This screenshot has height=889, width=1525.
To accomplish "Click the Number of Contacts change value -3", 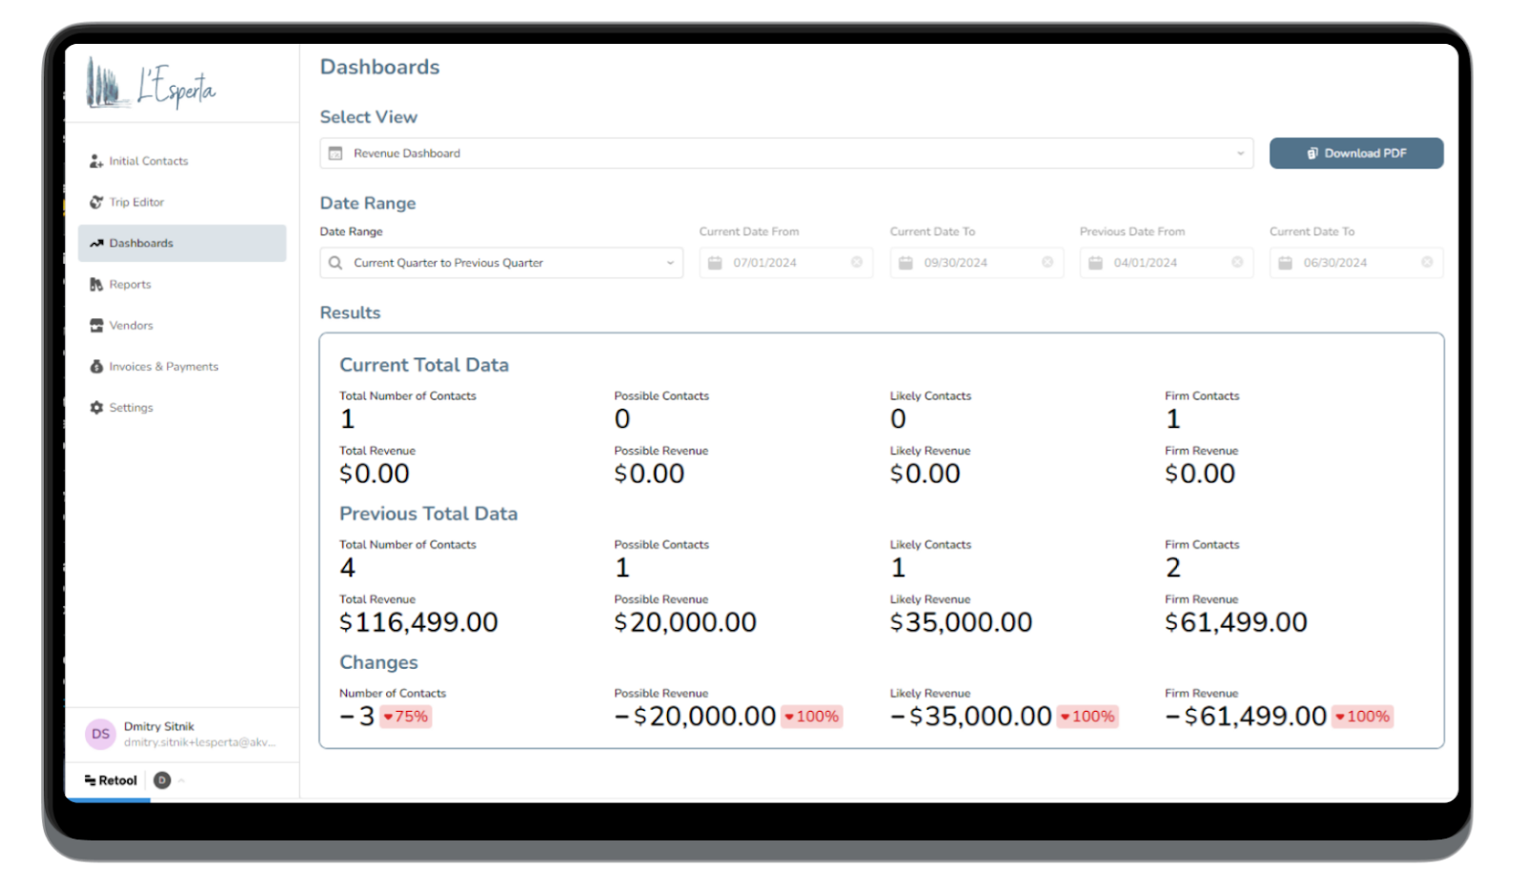I will [357, 717].
